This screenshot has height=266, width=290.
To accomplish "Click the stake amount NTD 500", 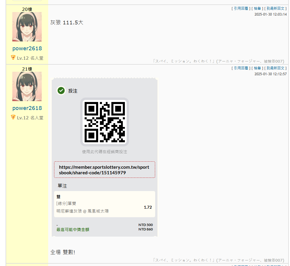I will point(145,225).
